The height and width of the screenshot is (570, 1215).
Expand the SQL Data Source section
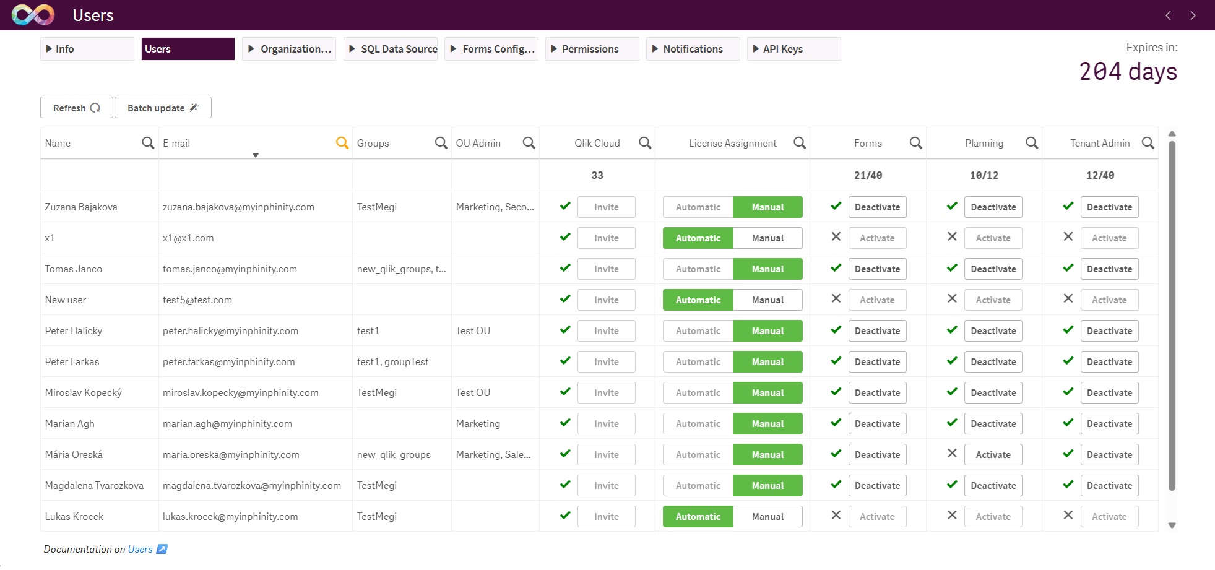coord(390,49)
